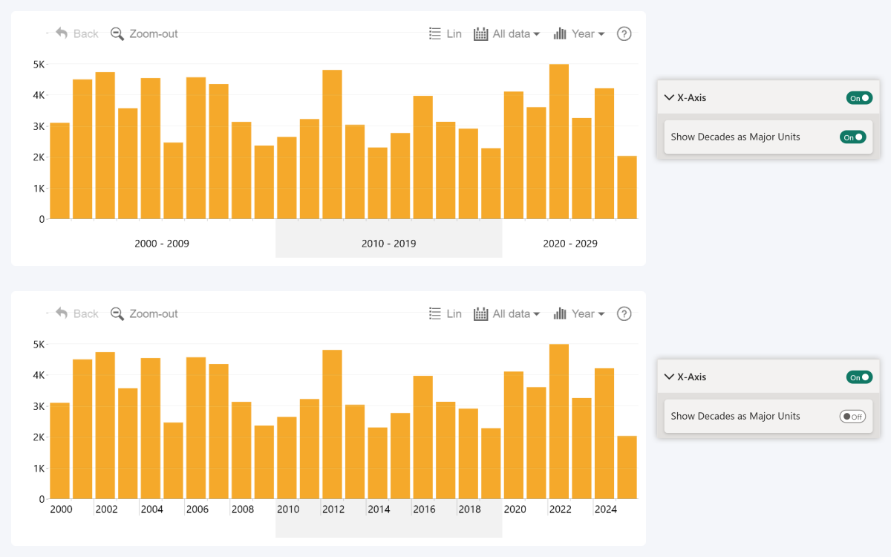Click the Zoom-out magnifier icon on top chart

[x=117, y=33]
